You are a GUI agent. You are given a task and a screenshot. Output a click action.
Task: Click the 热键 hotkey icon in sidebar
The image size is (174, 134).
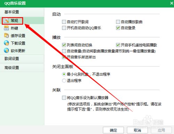coord(6,28)
